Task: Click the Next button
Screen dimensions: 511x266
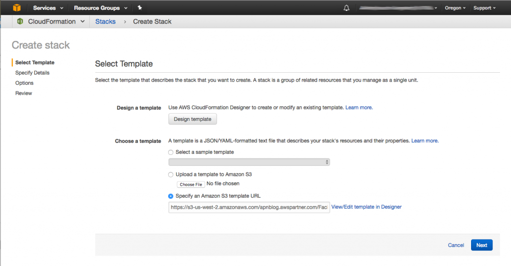Action: [x=482, y=245]
